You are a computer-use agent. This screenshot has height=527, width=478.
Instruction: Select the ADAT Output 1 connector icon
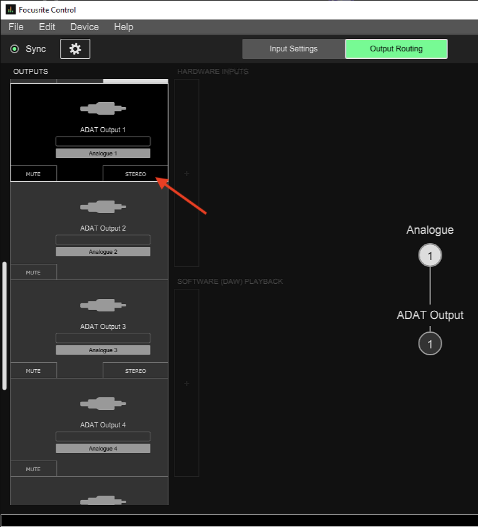point(103,108)
